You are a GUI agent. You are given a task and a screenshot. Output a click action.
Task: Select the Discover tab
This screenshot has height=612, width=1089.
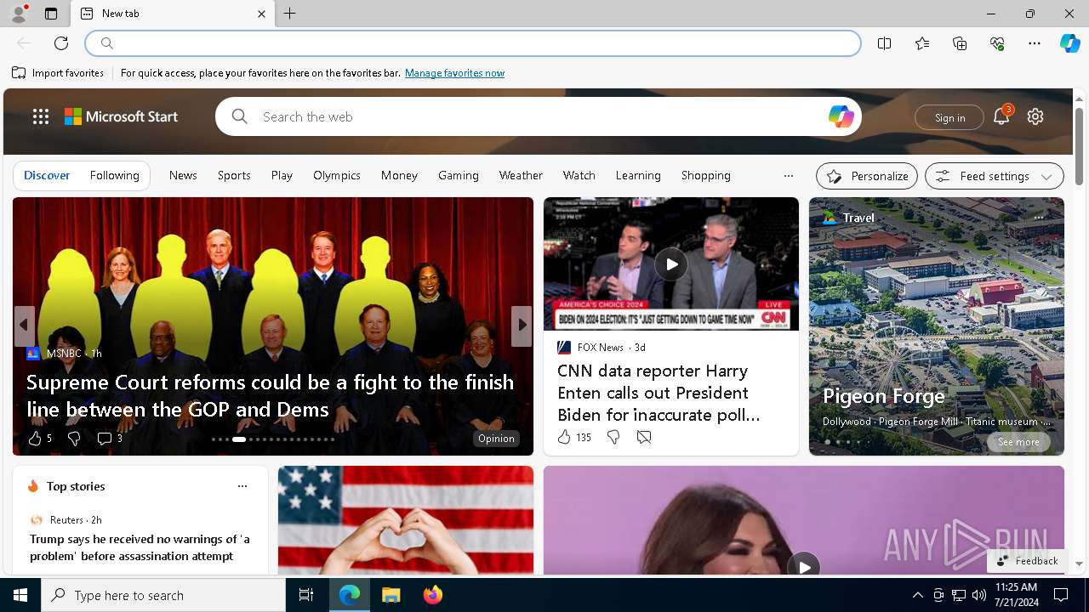(47, 175)
